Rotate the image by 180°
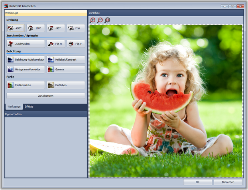Viewport: 248px width, 190px height. point(35,28)
